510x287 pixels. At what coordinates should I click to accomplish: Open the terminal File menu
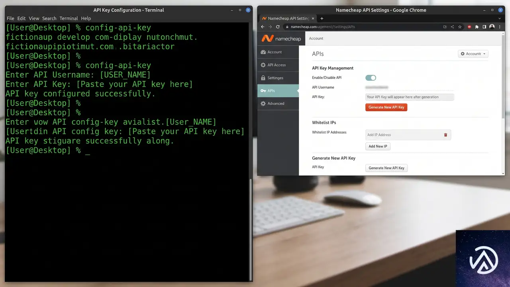pos(10,18)
